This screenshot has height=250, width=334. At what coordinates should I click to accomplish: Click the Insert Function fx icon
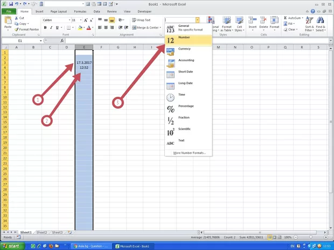(x=62, y=41)
